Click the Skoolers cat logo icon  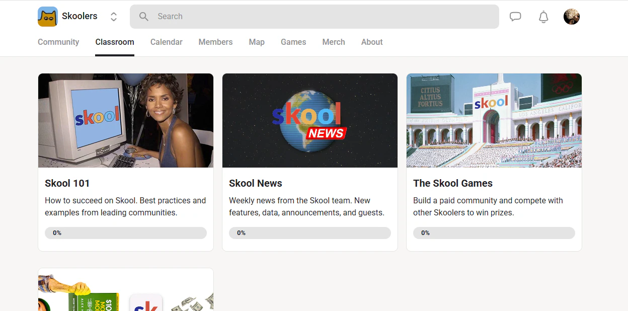click(x=48, y=17)
